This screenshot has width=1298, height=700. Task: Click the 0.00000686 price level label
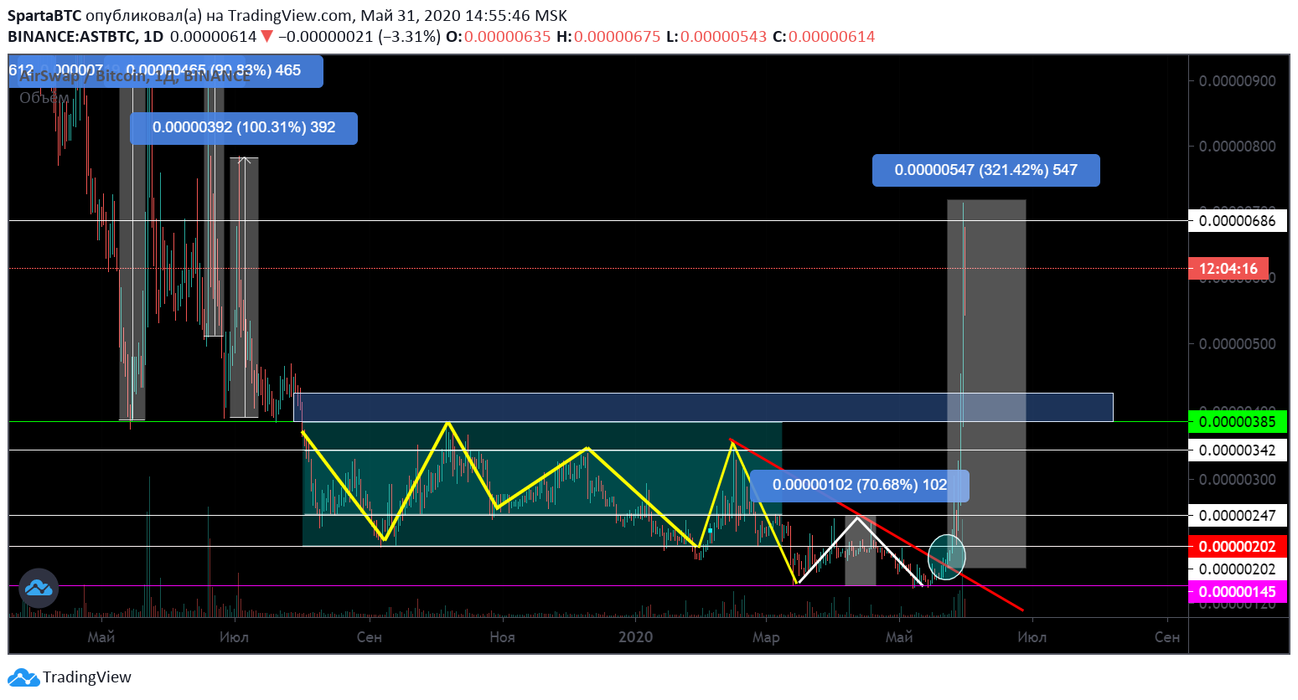click(1237, 221)
